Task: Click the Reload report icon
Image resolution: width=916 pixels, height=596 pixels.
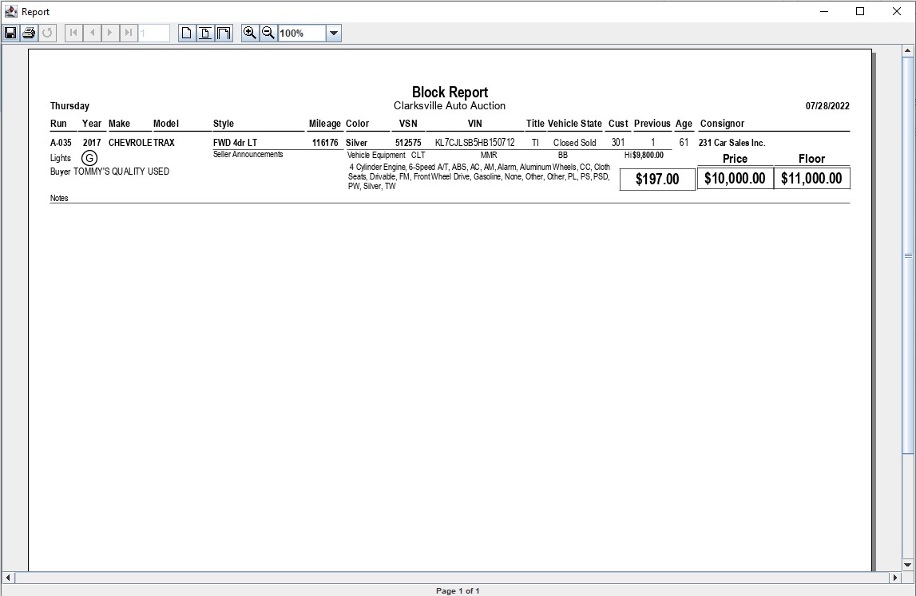Action: (x=47, y=33)
